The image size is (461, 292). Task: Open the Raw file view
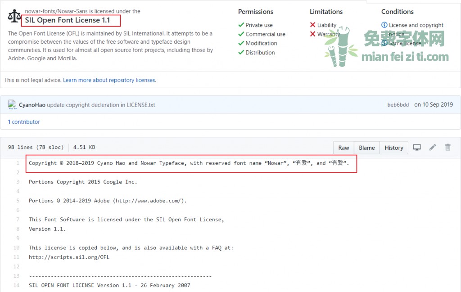click(343, 148)
